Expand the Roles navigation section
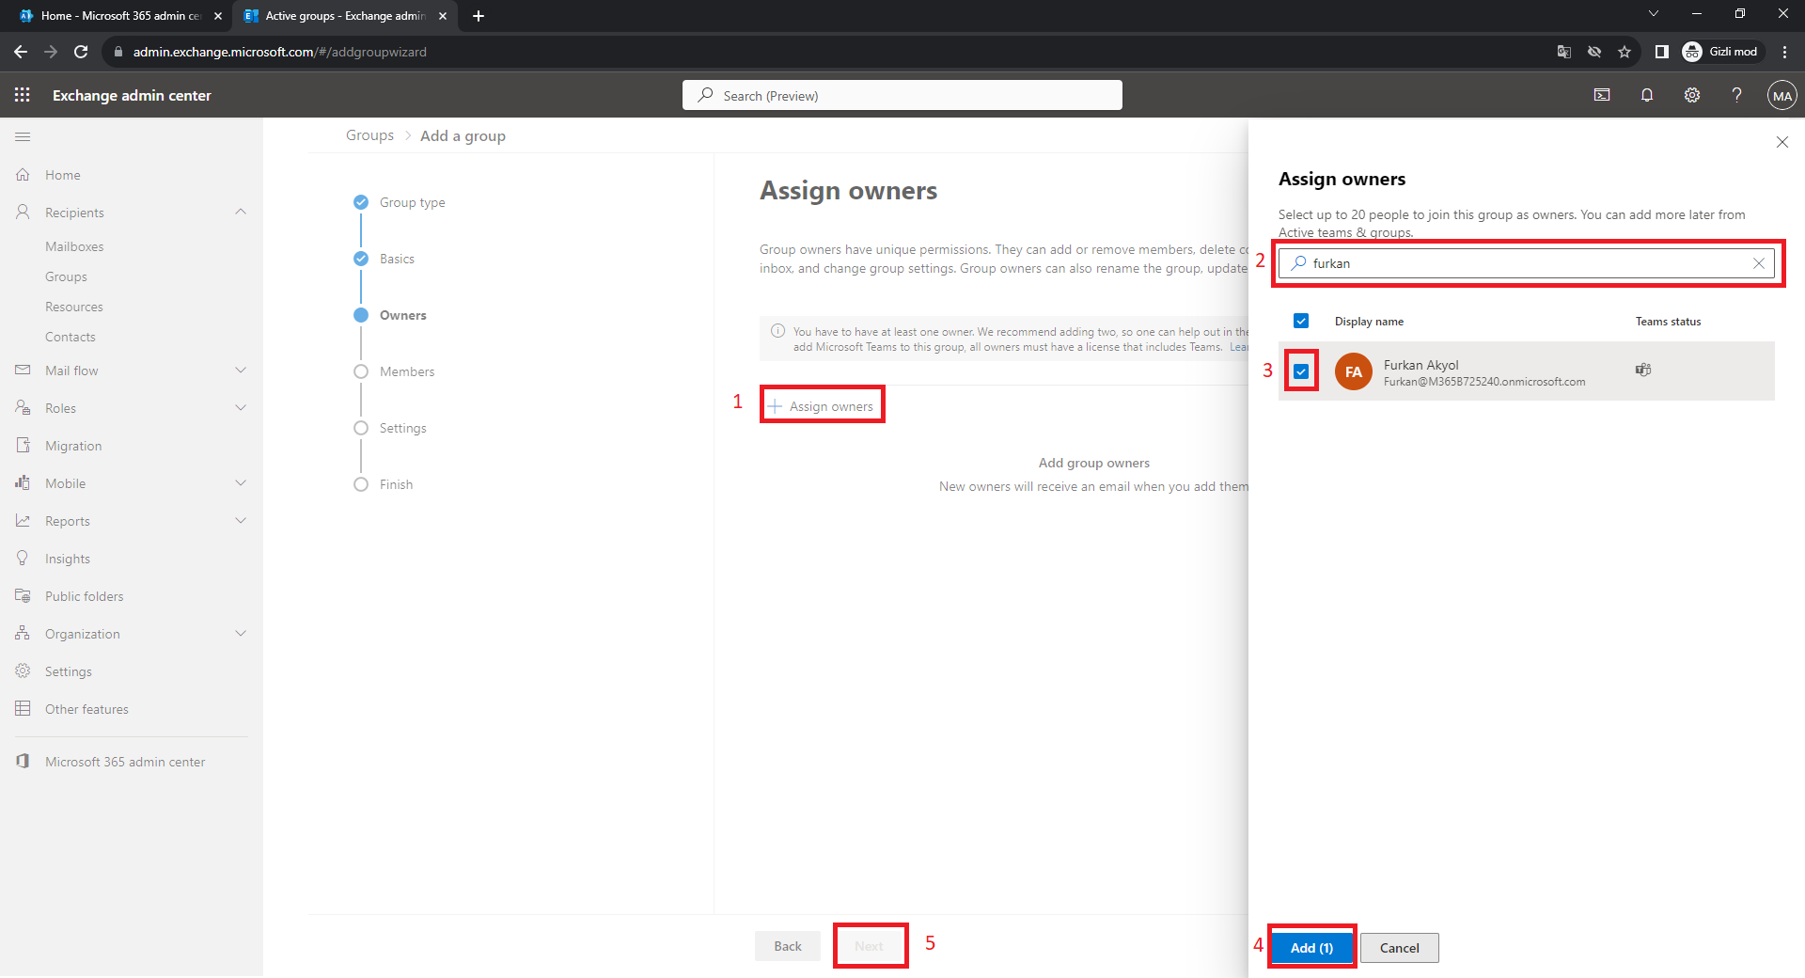 coord(241,408)
